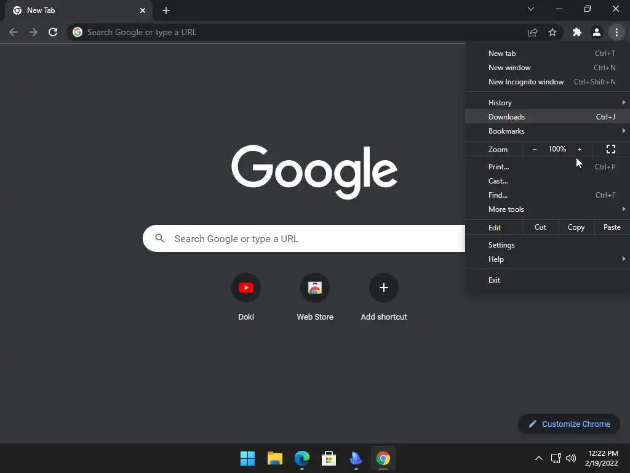Image resolution: width=630 pixels, height=473 pixels.
Task: Open the tab search chevron in title bar
Action: pyautogui.click(x=531, y=9)
